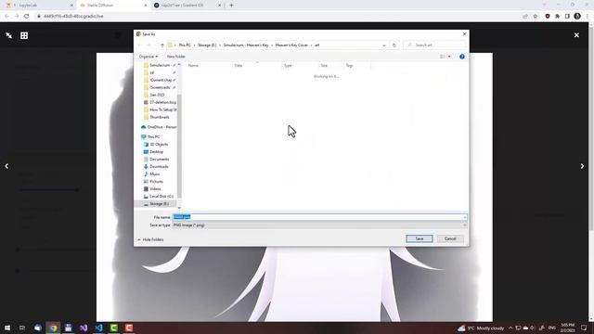The width and height of the screenshot is (594, 334).
Task: Click the Storage (E:) breadcrumb segment
Action: (207, 45)
